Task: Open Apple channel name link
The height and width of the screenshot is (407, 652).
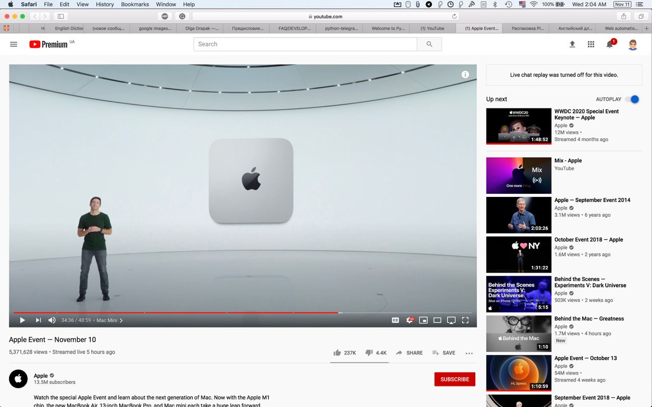Action: [x=41, y=375]
